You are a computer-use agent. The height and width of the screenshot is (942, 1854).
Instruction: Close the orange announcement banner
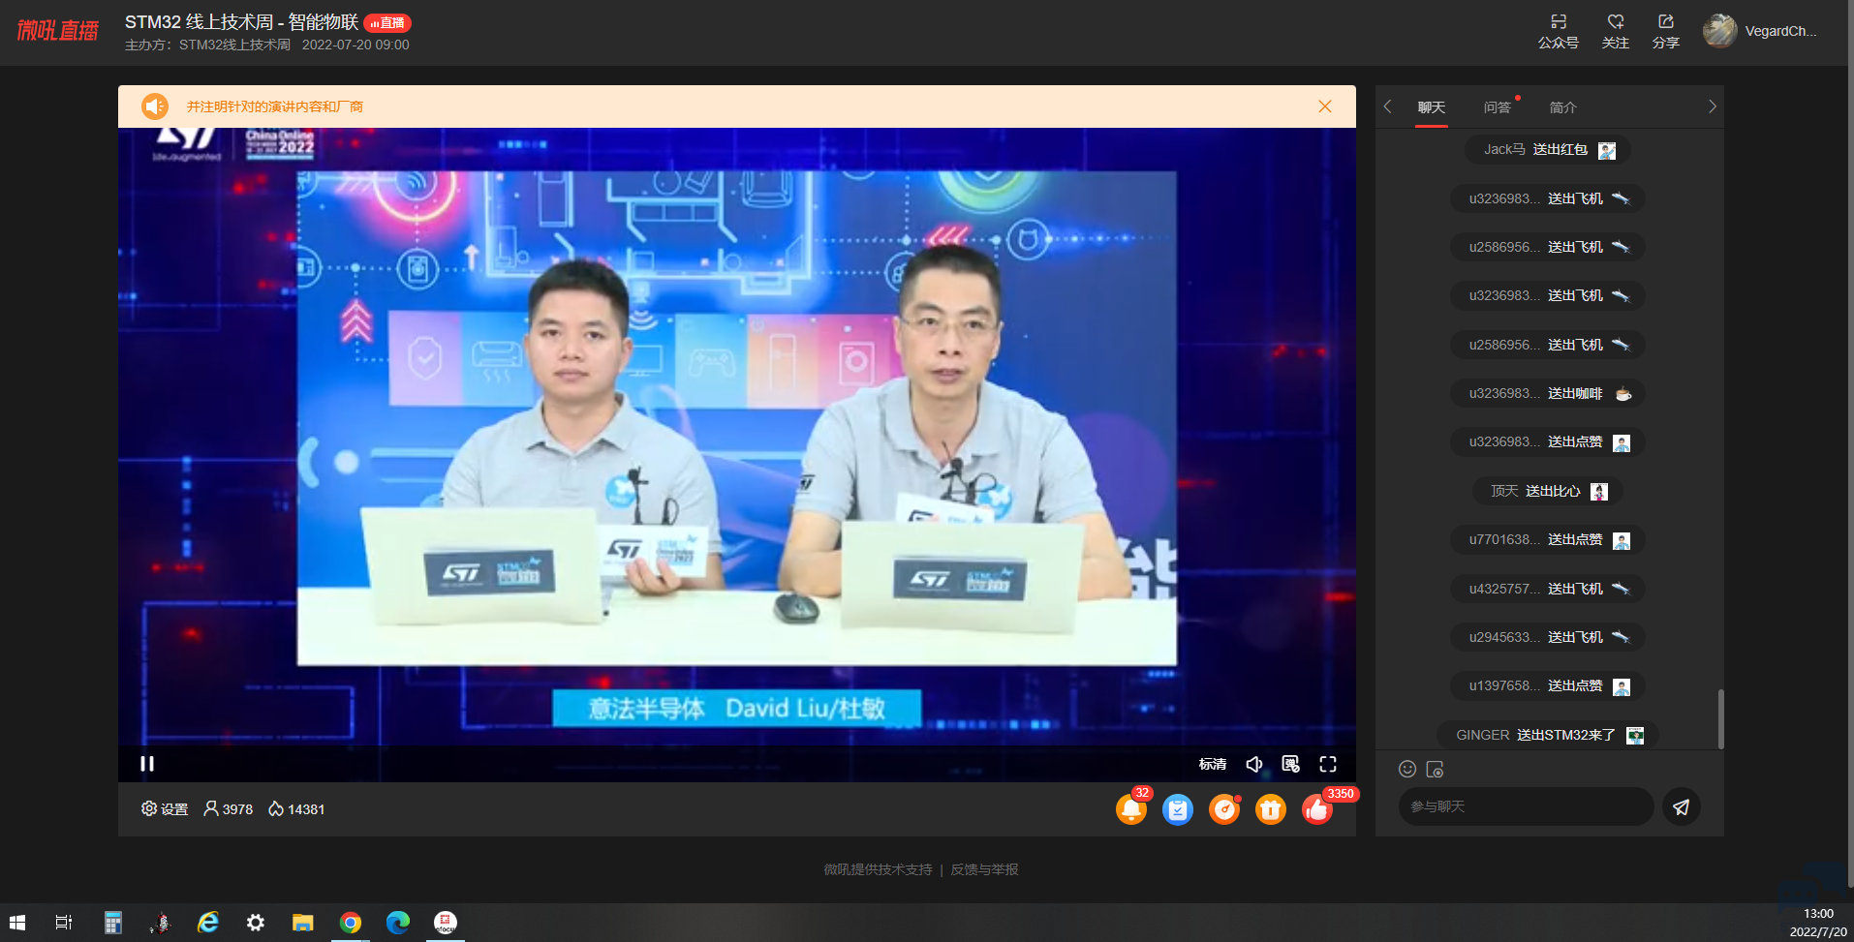pyautogui.click(x=1325, y=106)
